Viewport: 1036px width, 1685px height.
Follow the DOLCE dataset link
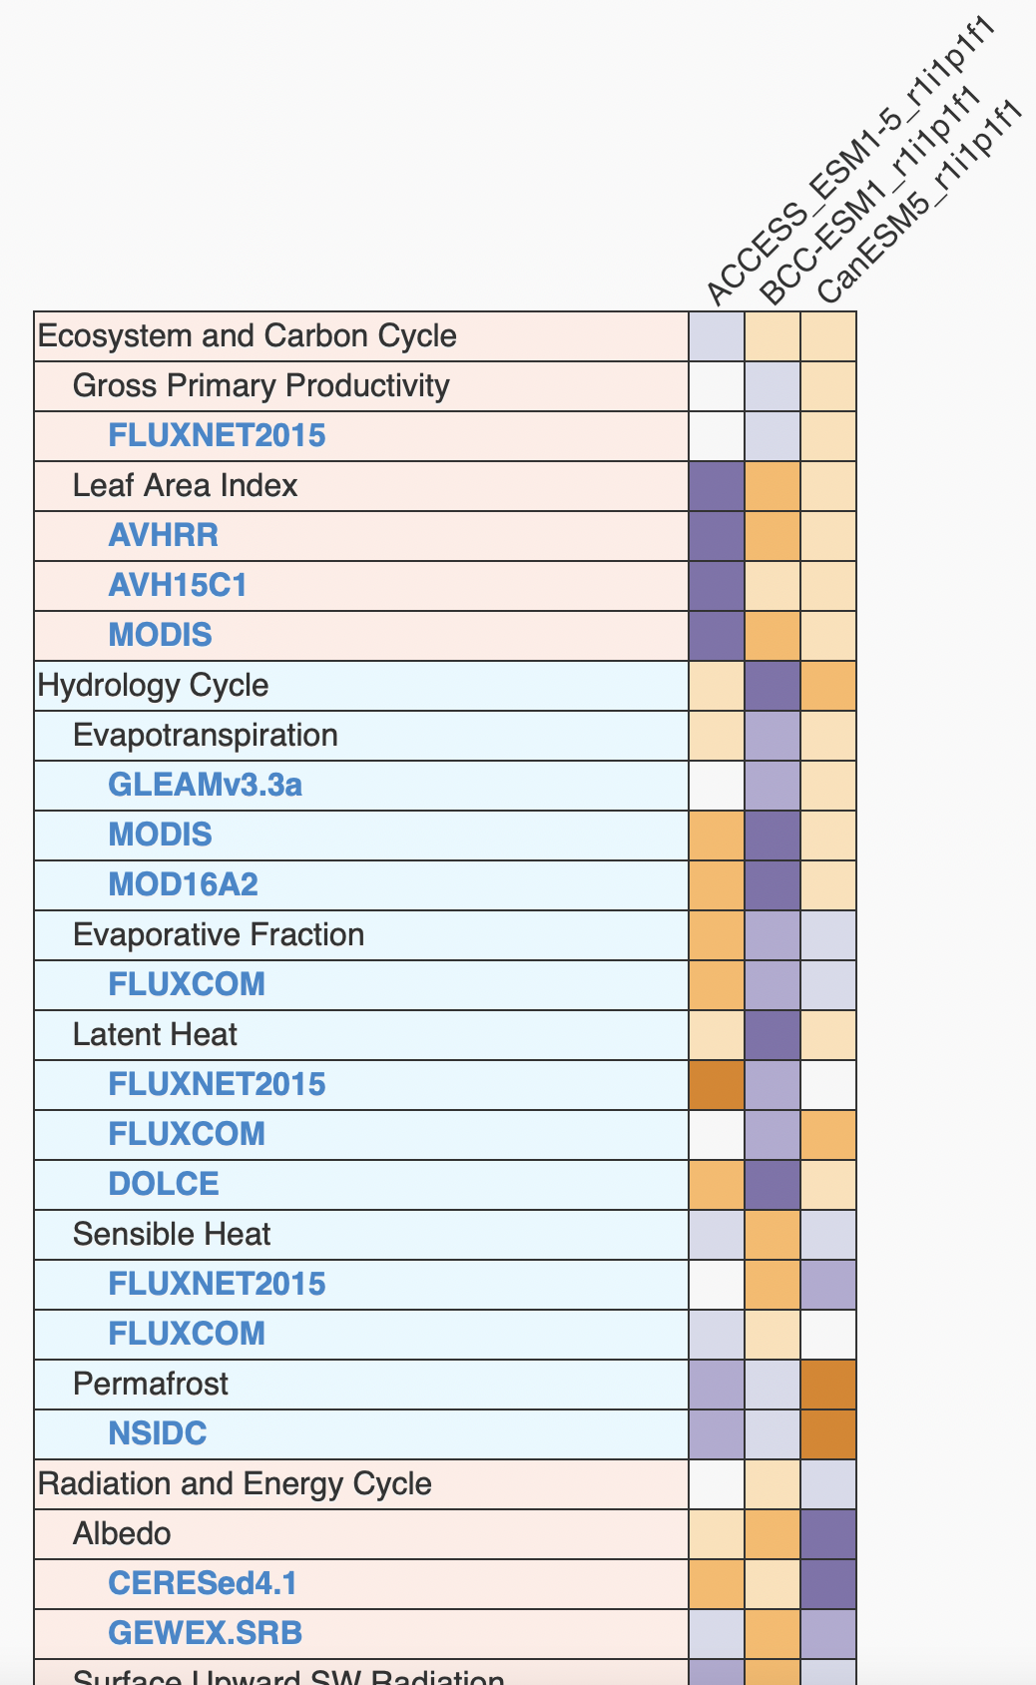pyautogui.click(x=163, y=1184)
